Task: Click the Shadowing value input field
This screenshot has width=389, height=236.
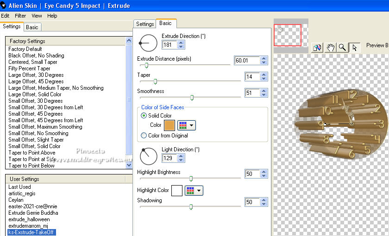Action: [252, 202]
